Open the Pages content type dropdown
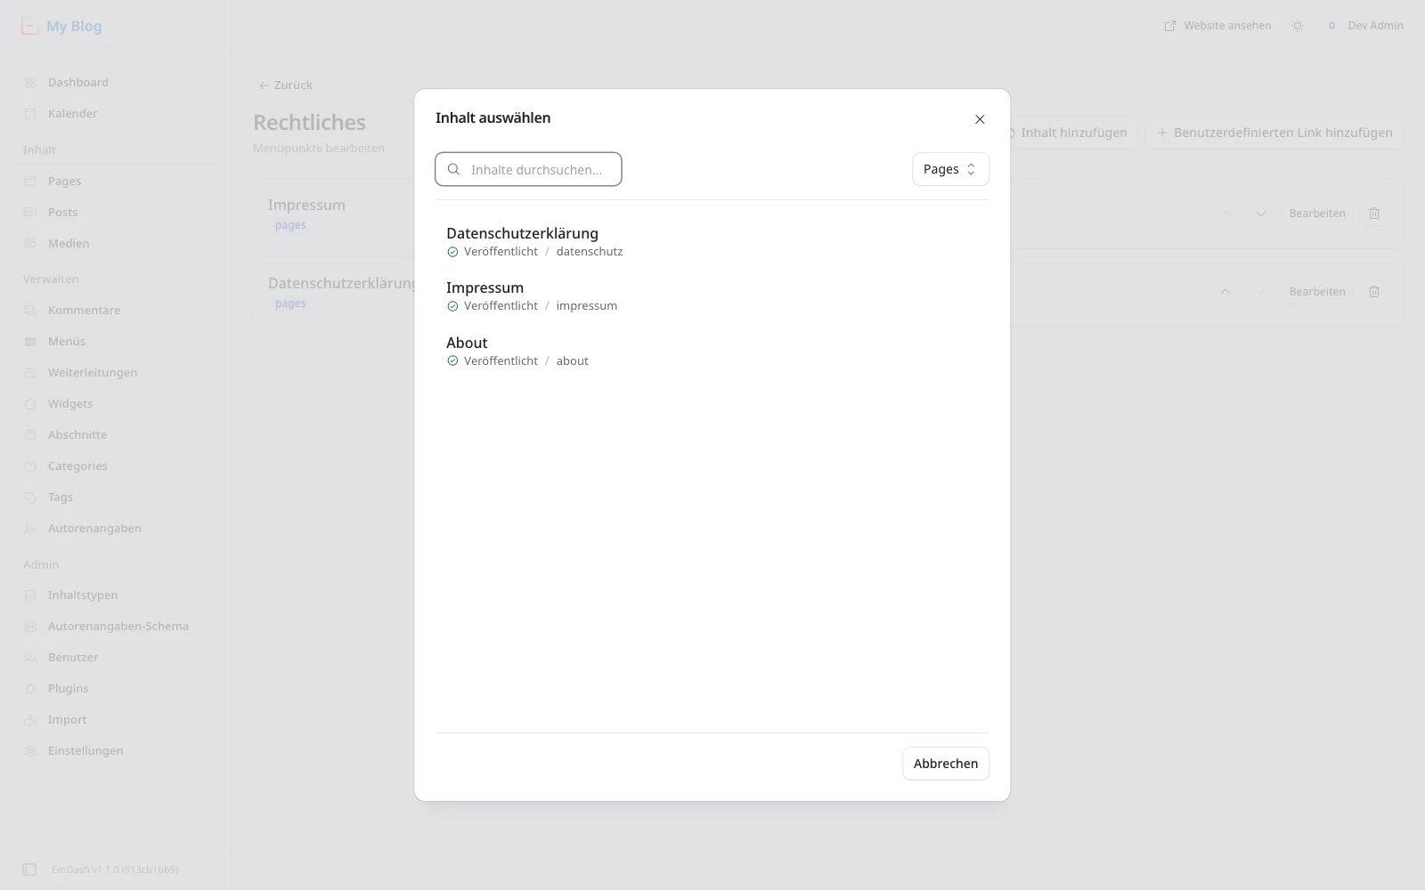Image resolution: width=1425 pixels, height=890 pixels. [x=950, y=169]
